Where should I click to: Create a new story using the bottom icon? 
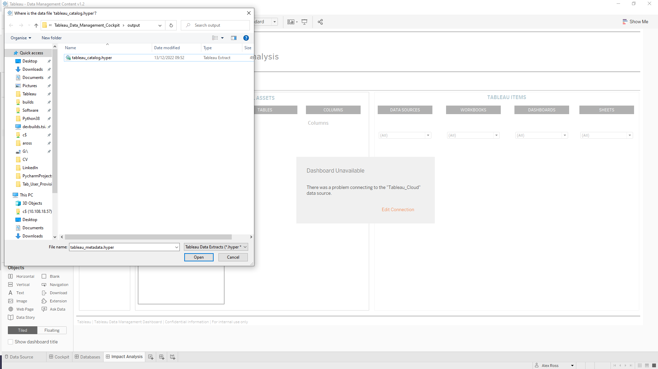pos(173,357)
